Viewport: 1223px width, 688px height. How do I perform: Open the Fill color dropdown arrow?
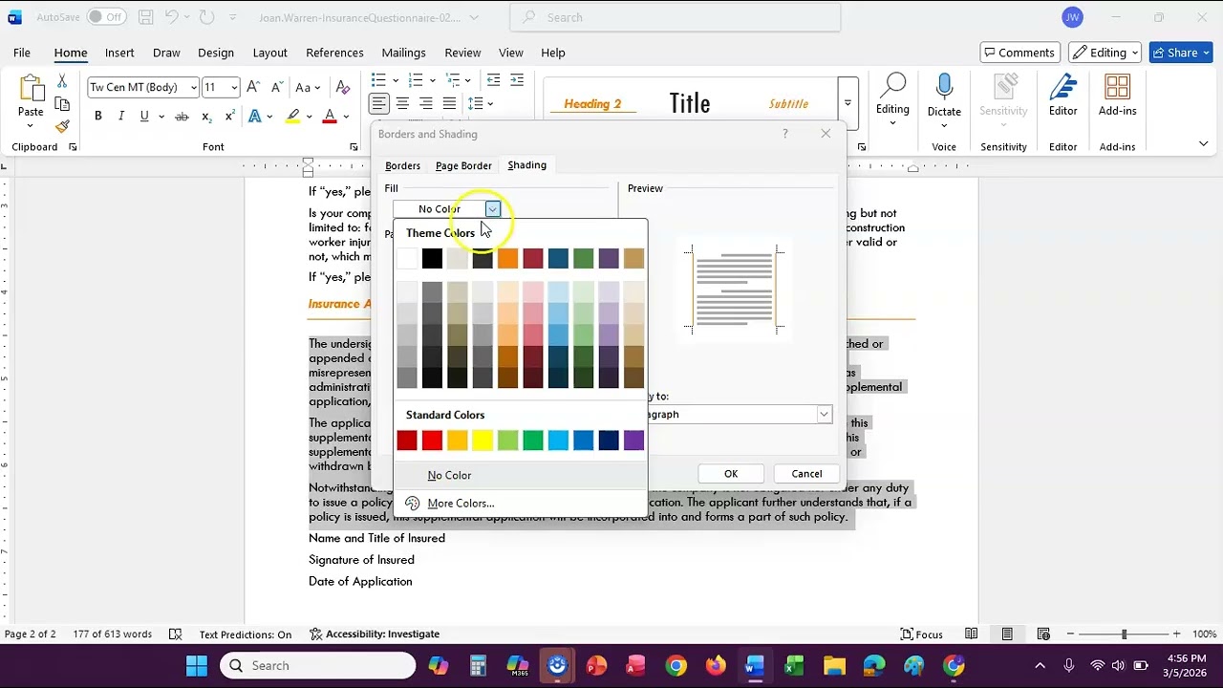[x=492, y=209]
